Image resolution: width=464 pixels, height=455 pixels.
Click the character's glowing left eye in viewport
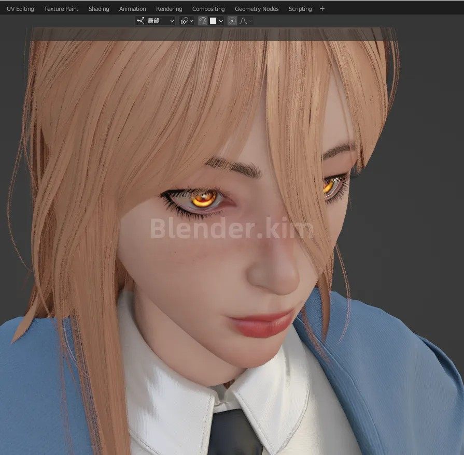(204, 199)
